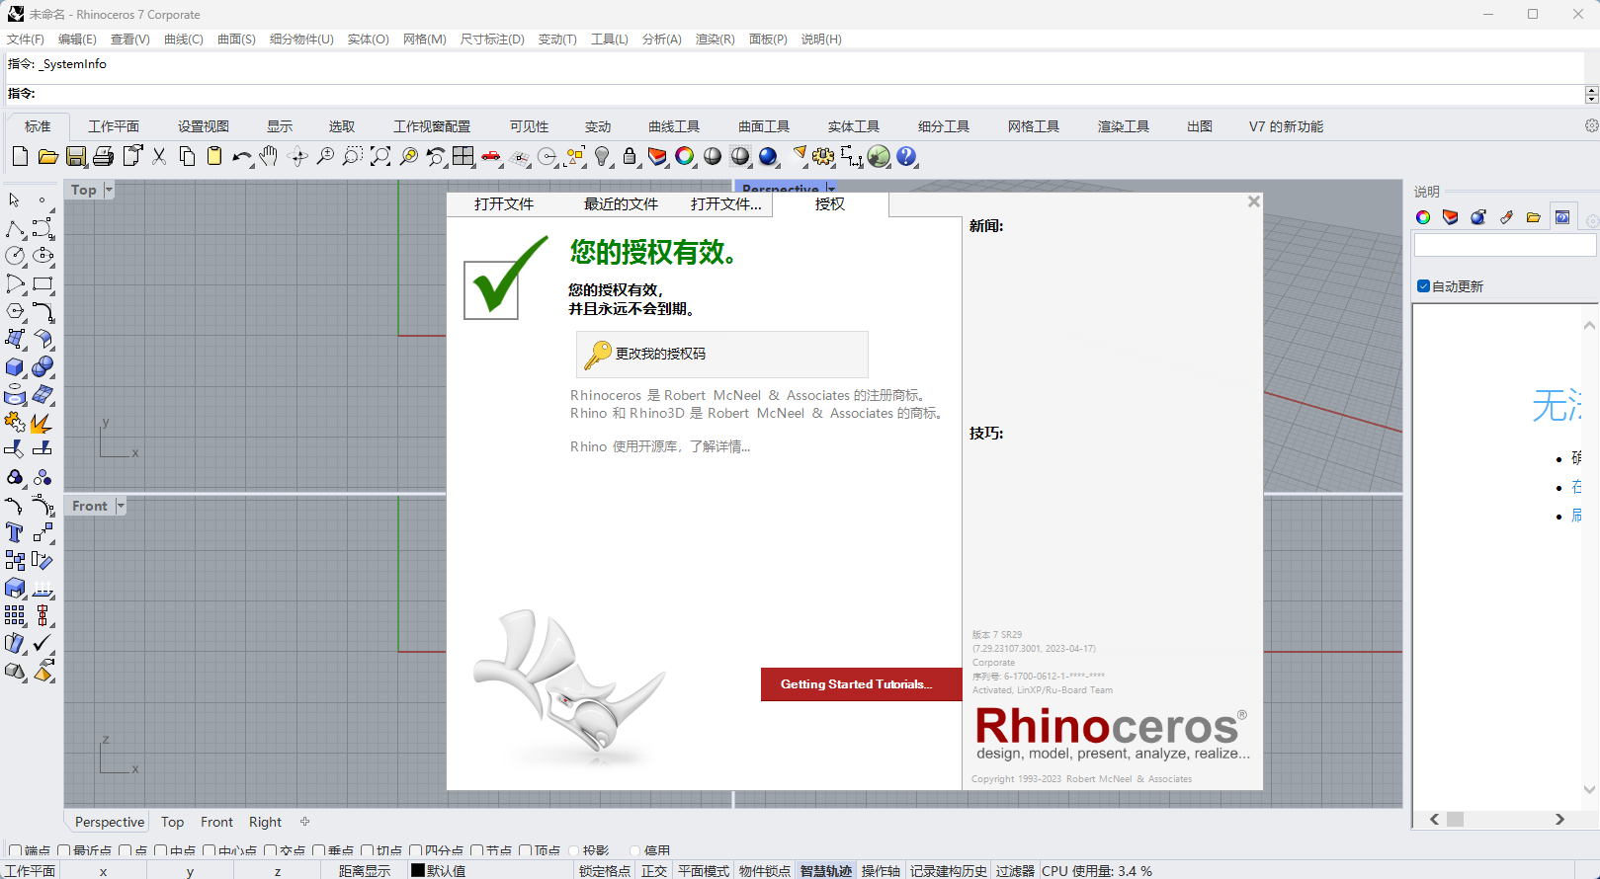Toggle the 四分点 object snap checkbox
The image size is (1600, 879).
pyautogui.click(x=416, y=850)
